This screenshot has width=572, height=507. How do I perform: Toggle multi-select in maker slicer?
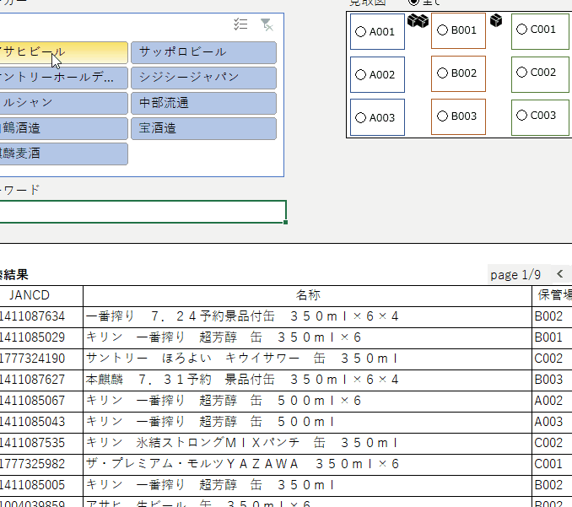240,24
